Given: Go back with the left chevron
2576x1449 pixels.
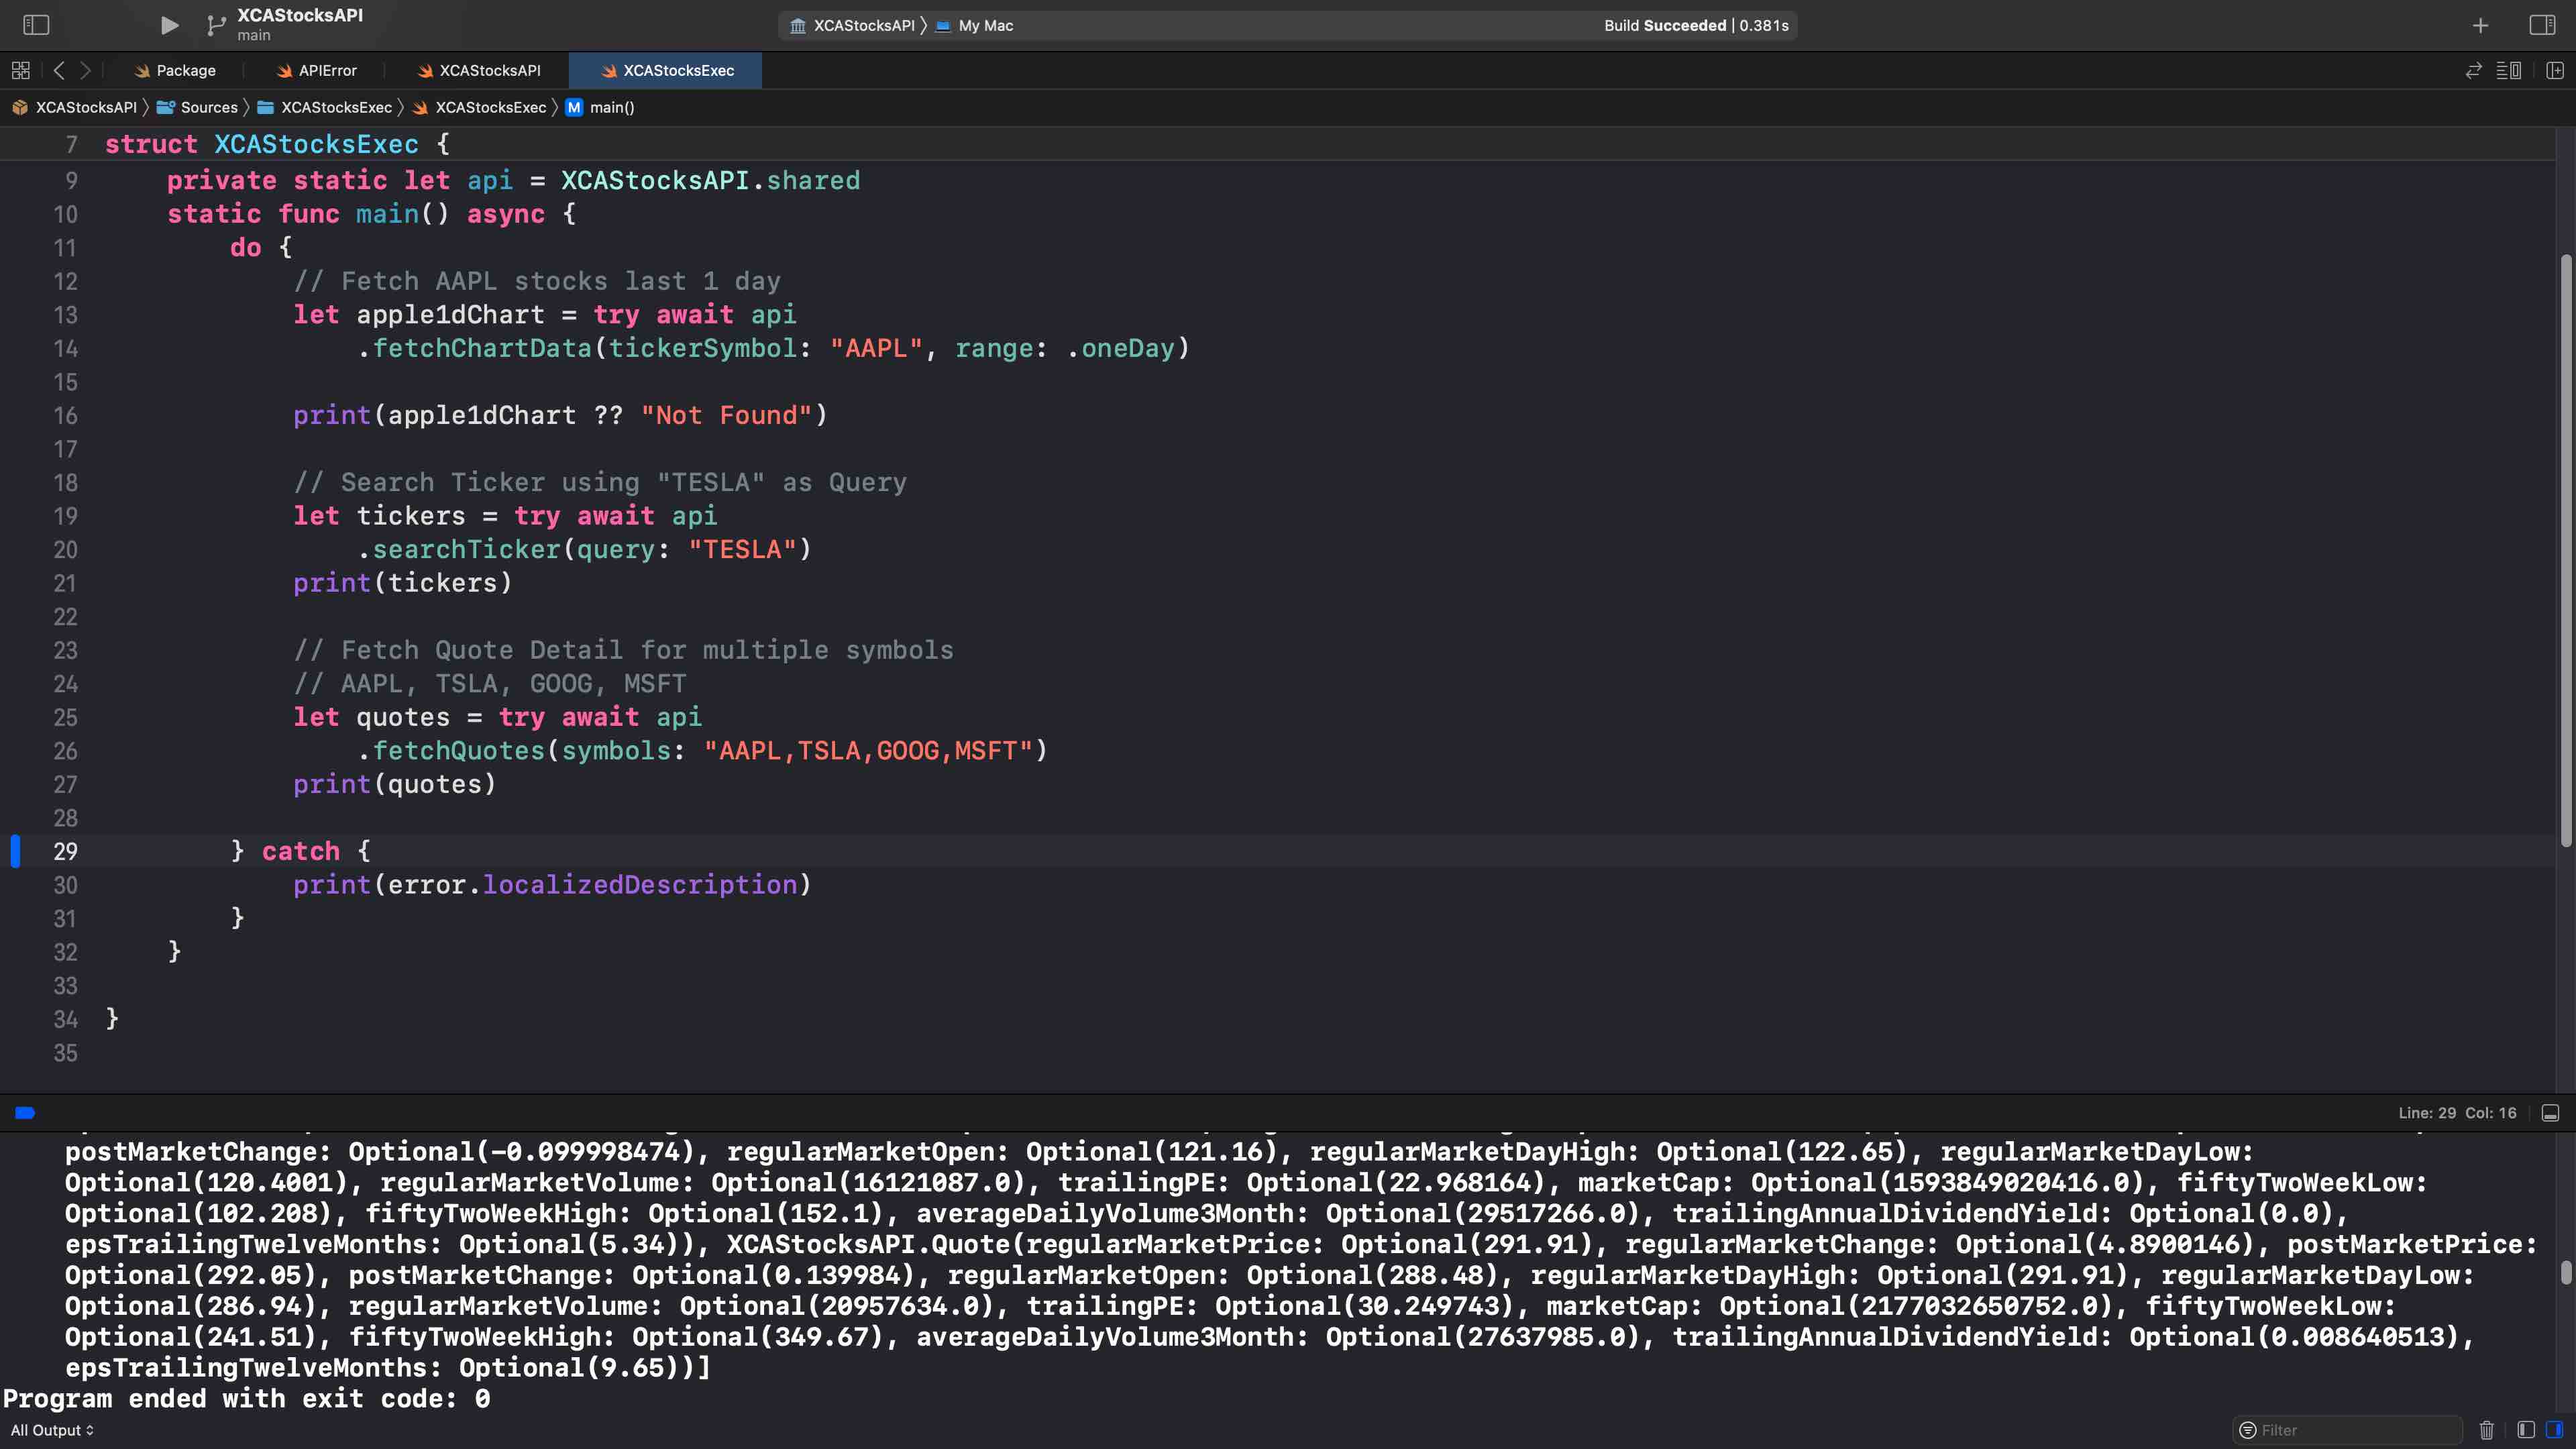Looking at the screenshot, I should pos(59,70).
